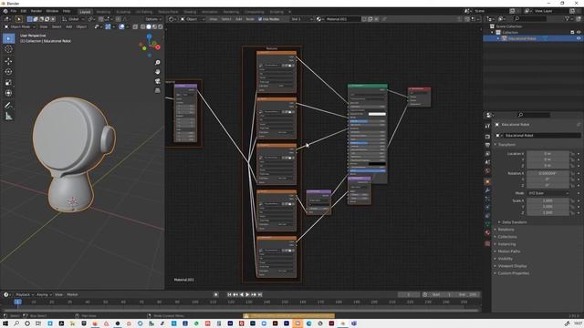Toggle Collection exclude-from-view-layer checkbox
This screenshot has width=584, height=328.
(572, 33)
